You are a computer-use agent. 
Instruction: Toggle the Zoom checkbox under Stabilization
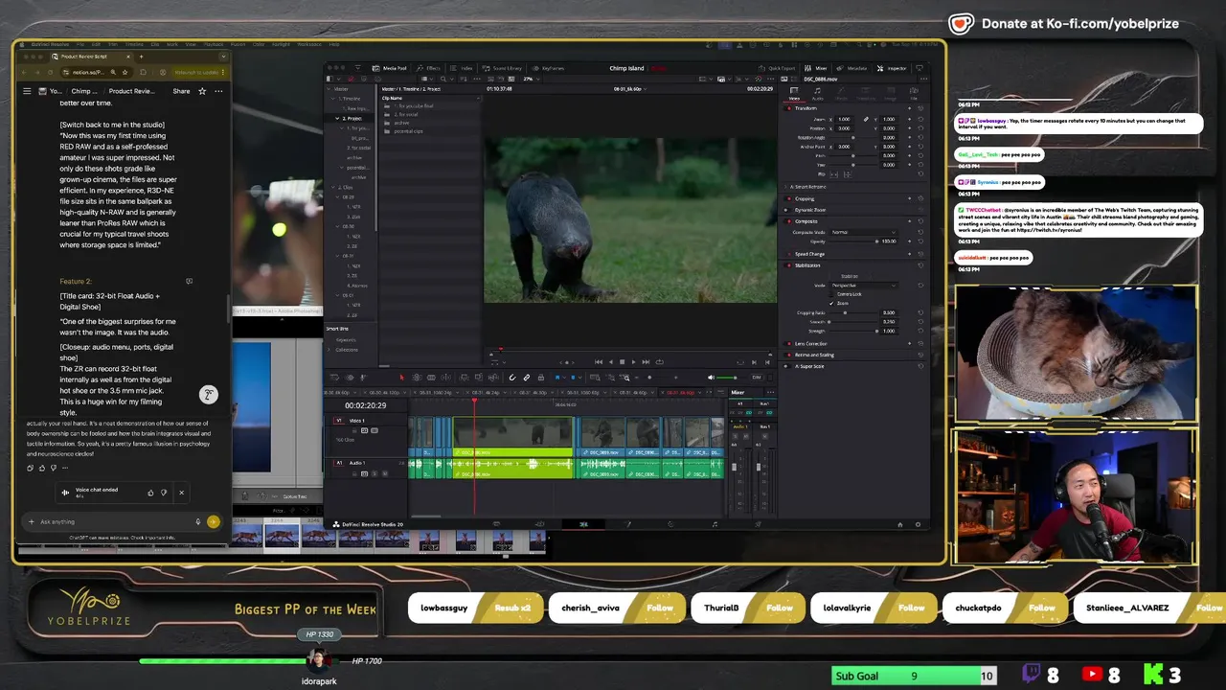pos(832,303)
